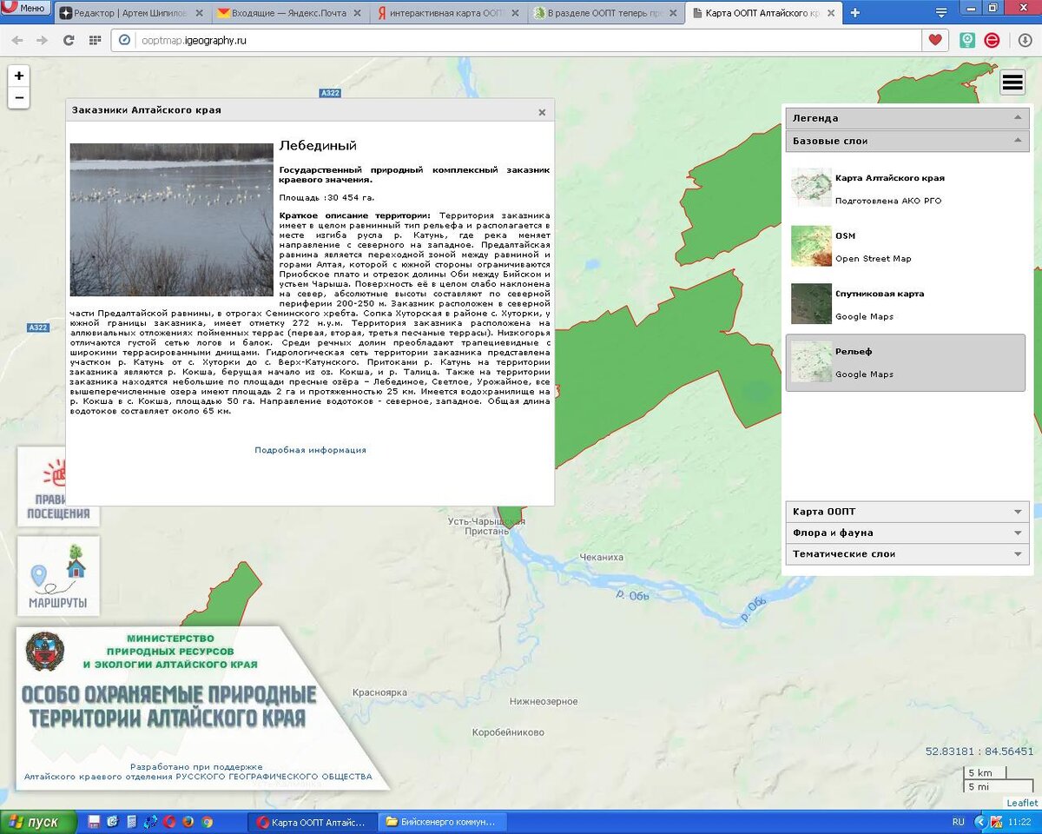Go back to the previous page
The height and width of the screenshot is (834, 1042).
pyautogui.click(x=18, y=40)
